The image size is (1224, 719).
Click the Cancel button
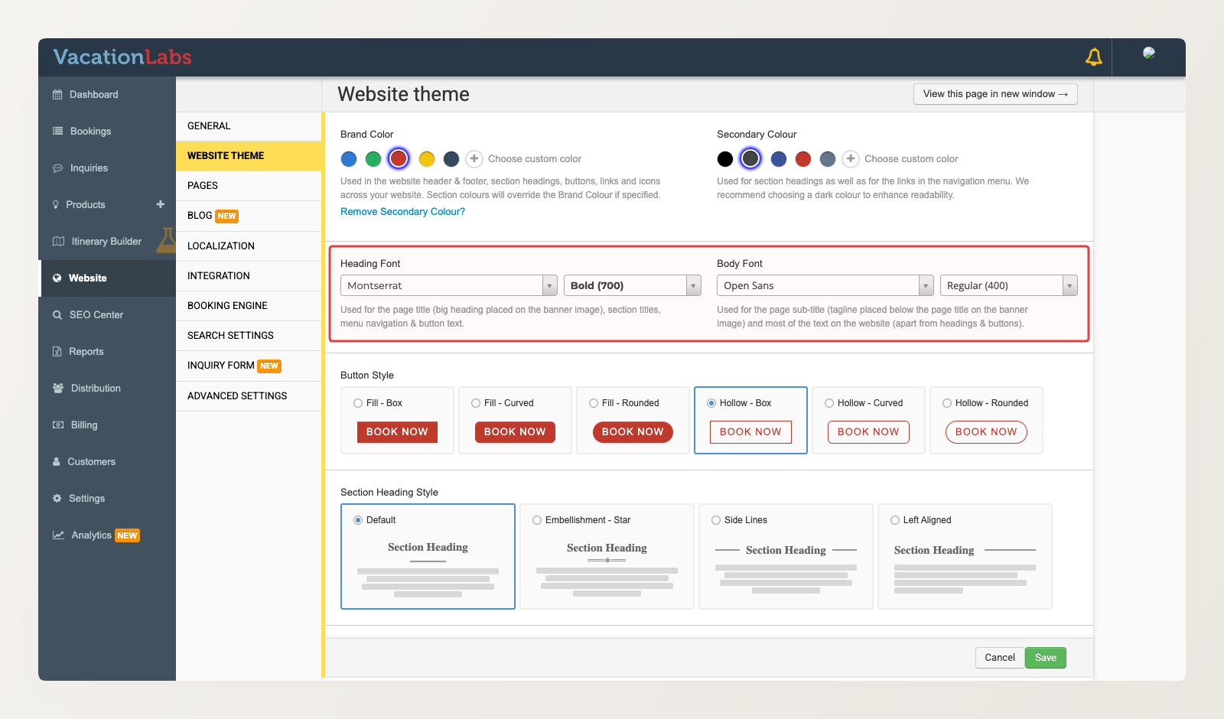click(x=1000, y=658)
